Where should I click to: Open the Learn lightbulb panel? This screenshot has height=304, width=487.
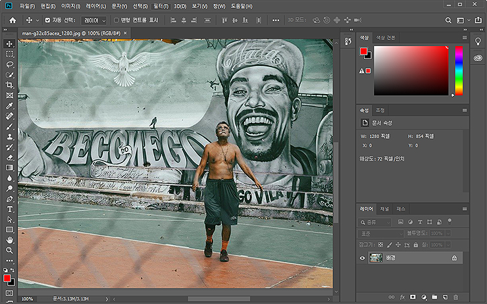(x=478, y=41)
